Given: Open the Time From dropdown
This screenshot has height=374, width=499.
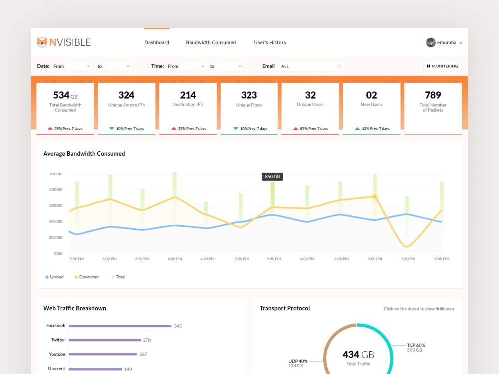Looking at the screenshot, I should (193, 66).
